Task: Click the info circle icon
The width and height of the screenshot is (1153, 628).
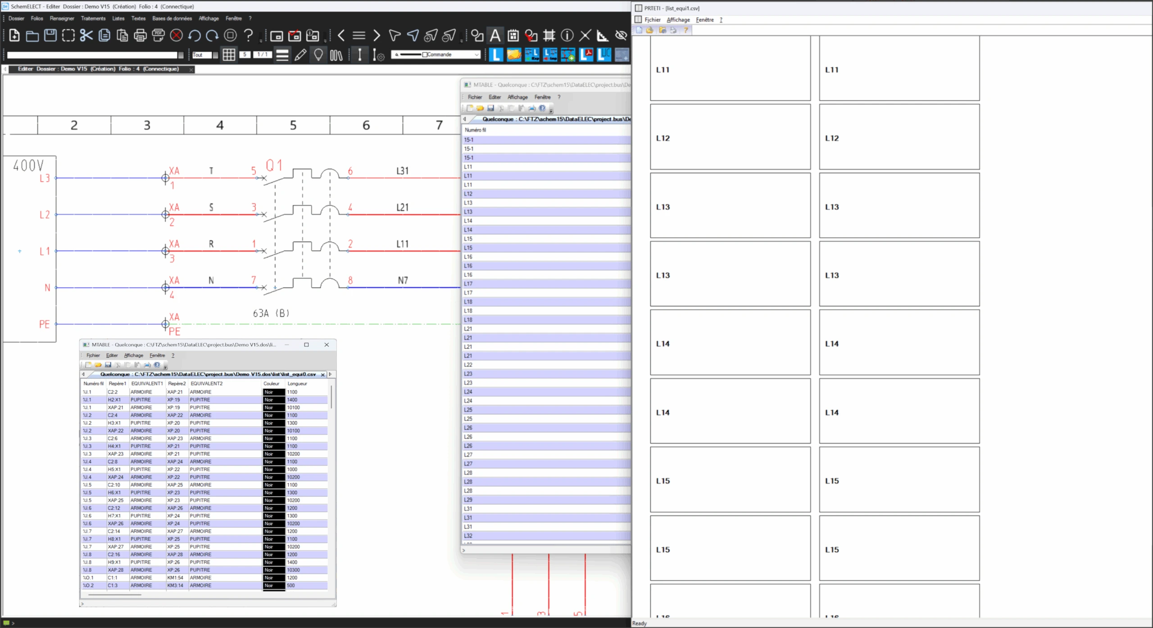Action: pyautogui.click(x=567, y=35)
